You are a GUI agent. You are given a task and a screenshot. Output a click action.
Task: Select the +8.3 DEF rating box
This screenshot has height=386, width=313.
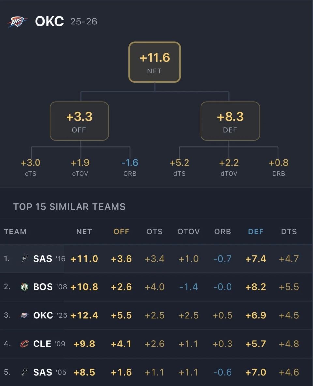coord(230,121)
